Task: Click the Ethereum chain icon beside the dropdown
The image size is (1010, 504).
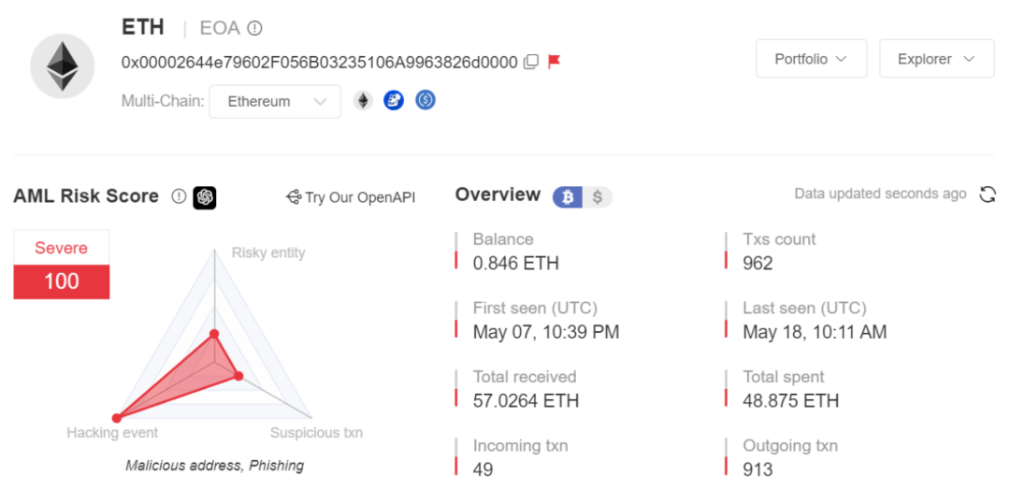Action: [x=363, y=100]
